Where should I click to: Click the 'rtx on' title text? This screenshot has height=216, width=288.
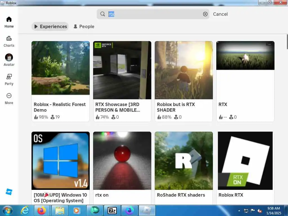pos(102,195)
